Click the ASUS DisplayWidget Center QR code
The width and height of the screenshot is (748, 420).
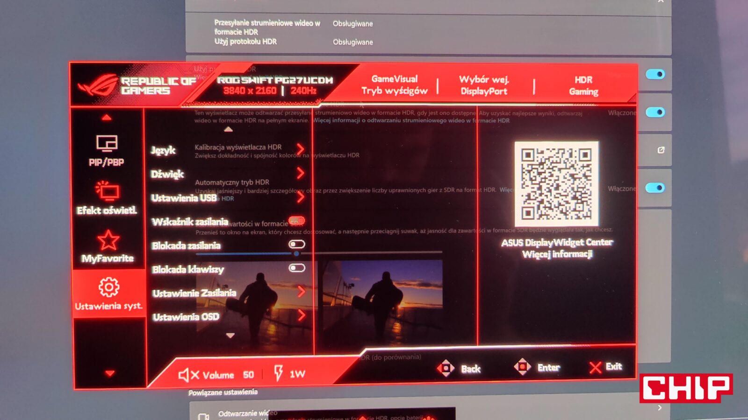pos(556,183)
